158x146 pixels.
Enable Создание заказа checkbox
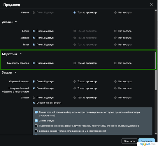[x=36, y=131]
